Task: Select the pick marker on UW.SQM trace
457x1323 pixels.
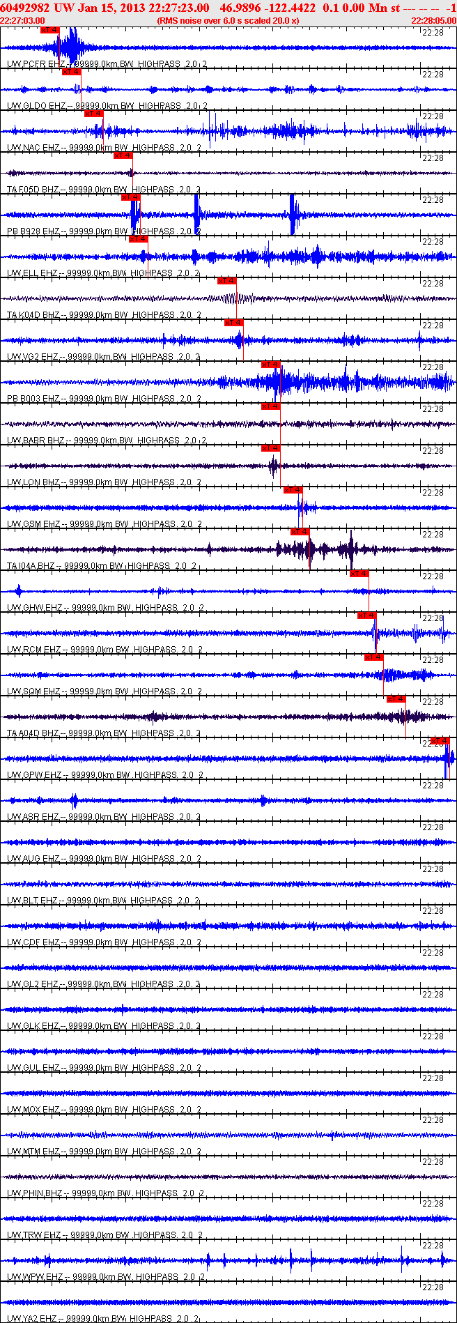Action: pos(374,657)
